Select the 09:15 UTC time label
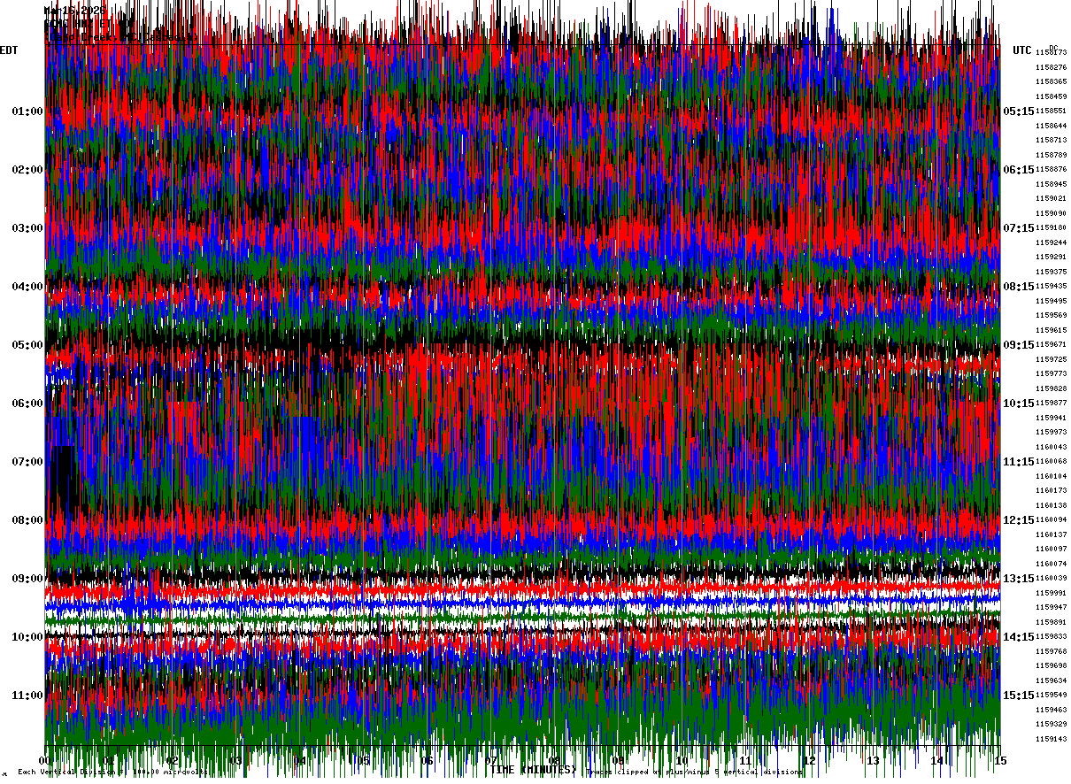This screenshot has width=1071, height=784. tap(1019, 345)
